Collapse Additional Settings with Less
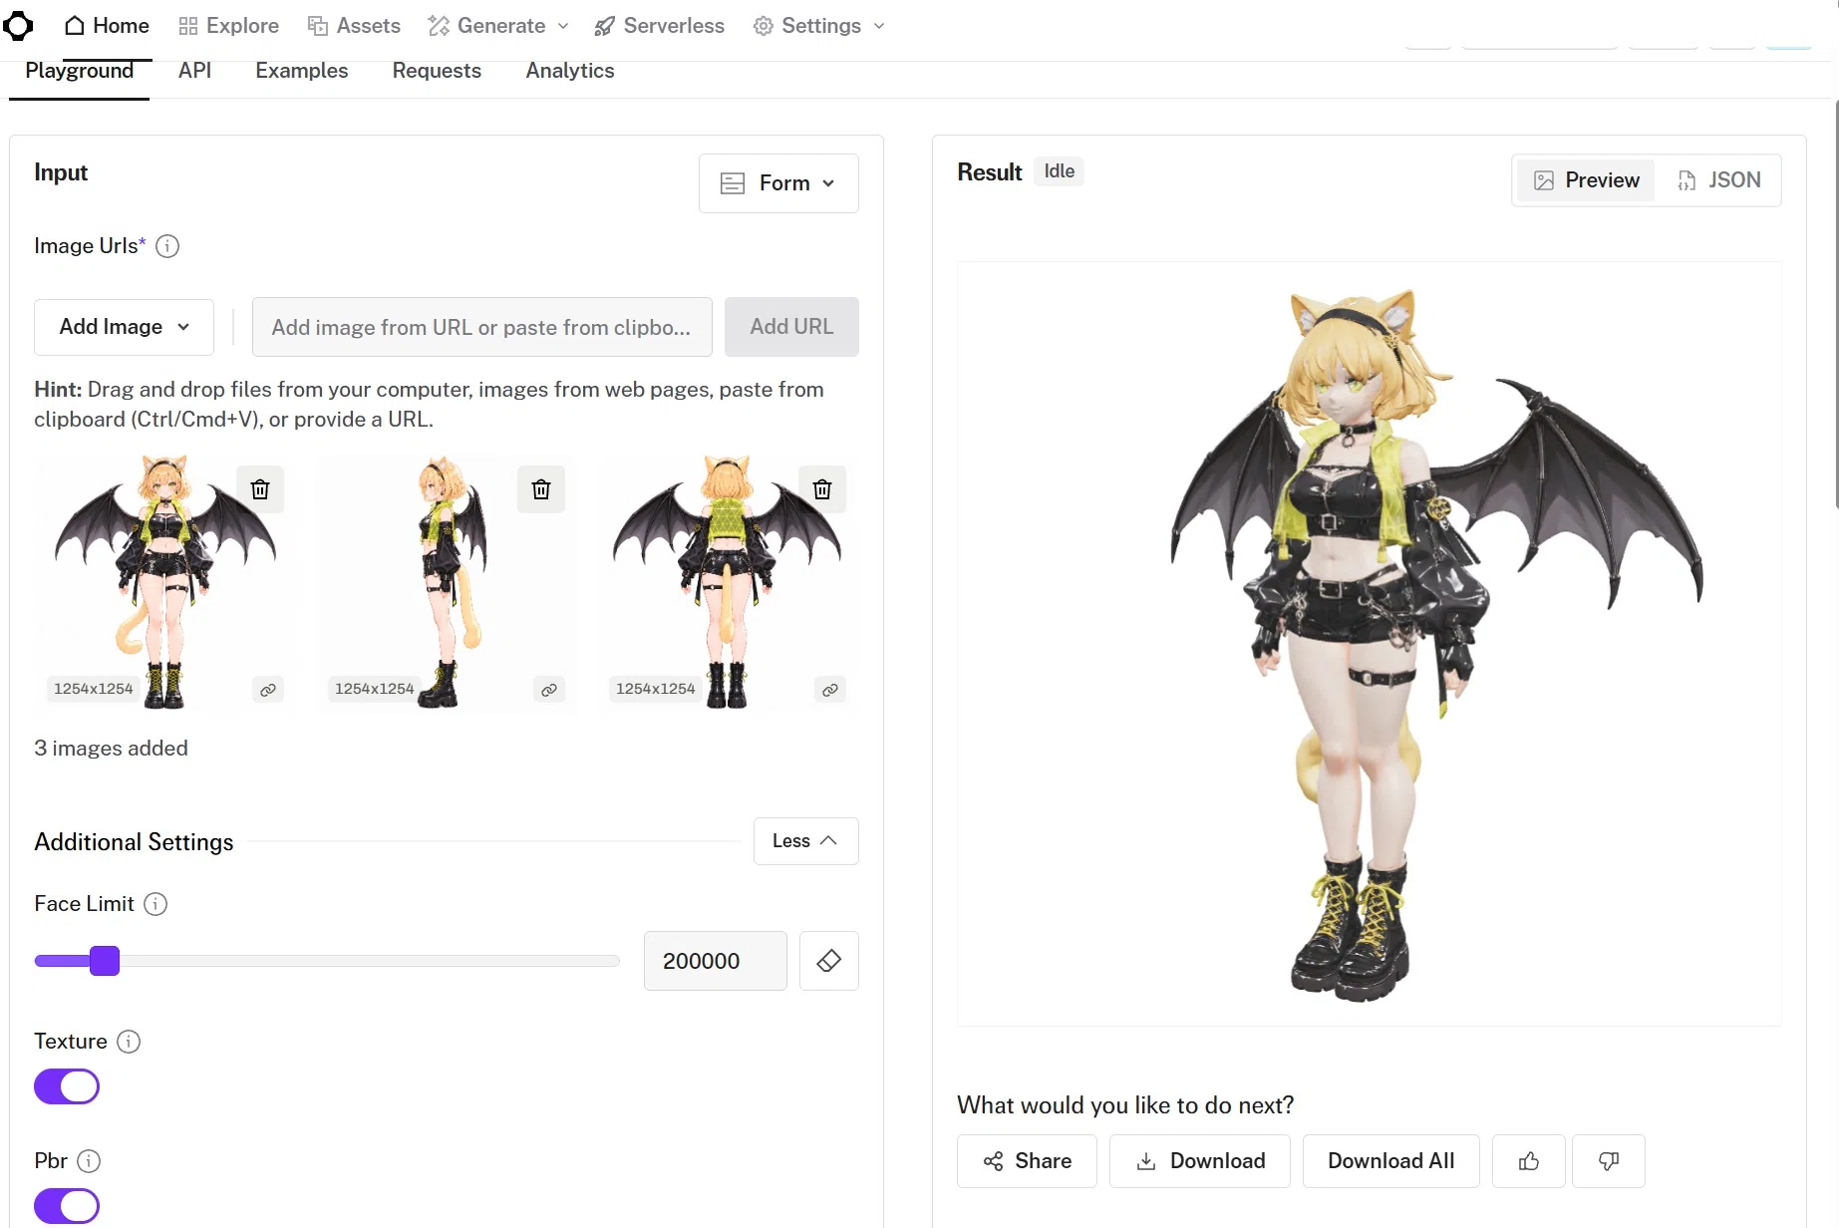Image resolution: width=1839 pixels, height=1228 pixels. tap(806, 841)
